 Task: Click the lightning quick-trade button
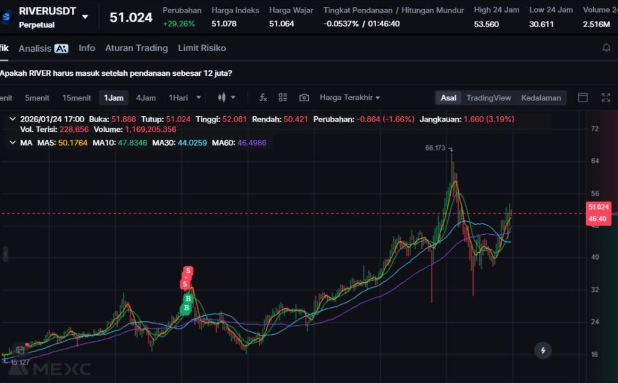[543, 350]
